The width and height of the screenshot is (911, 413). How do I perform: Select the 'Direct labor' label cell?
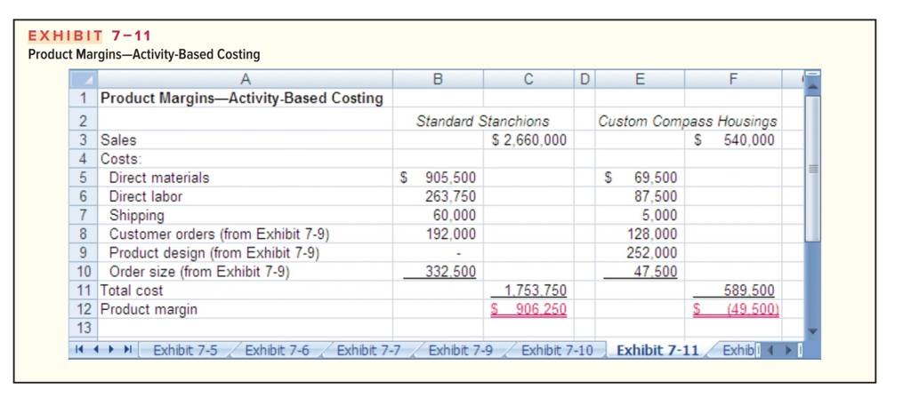pyautogui.click(x=245, y=196)
